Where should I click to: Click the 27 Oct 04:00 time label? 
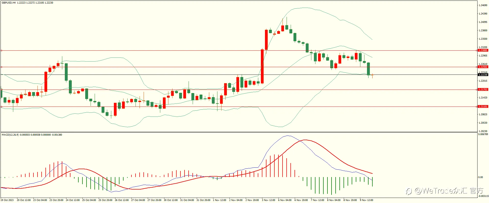[x=138, y=200]
